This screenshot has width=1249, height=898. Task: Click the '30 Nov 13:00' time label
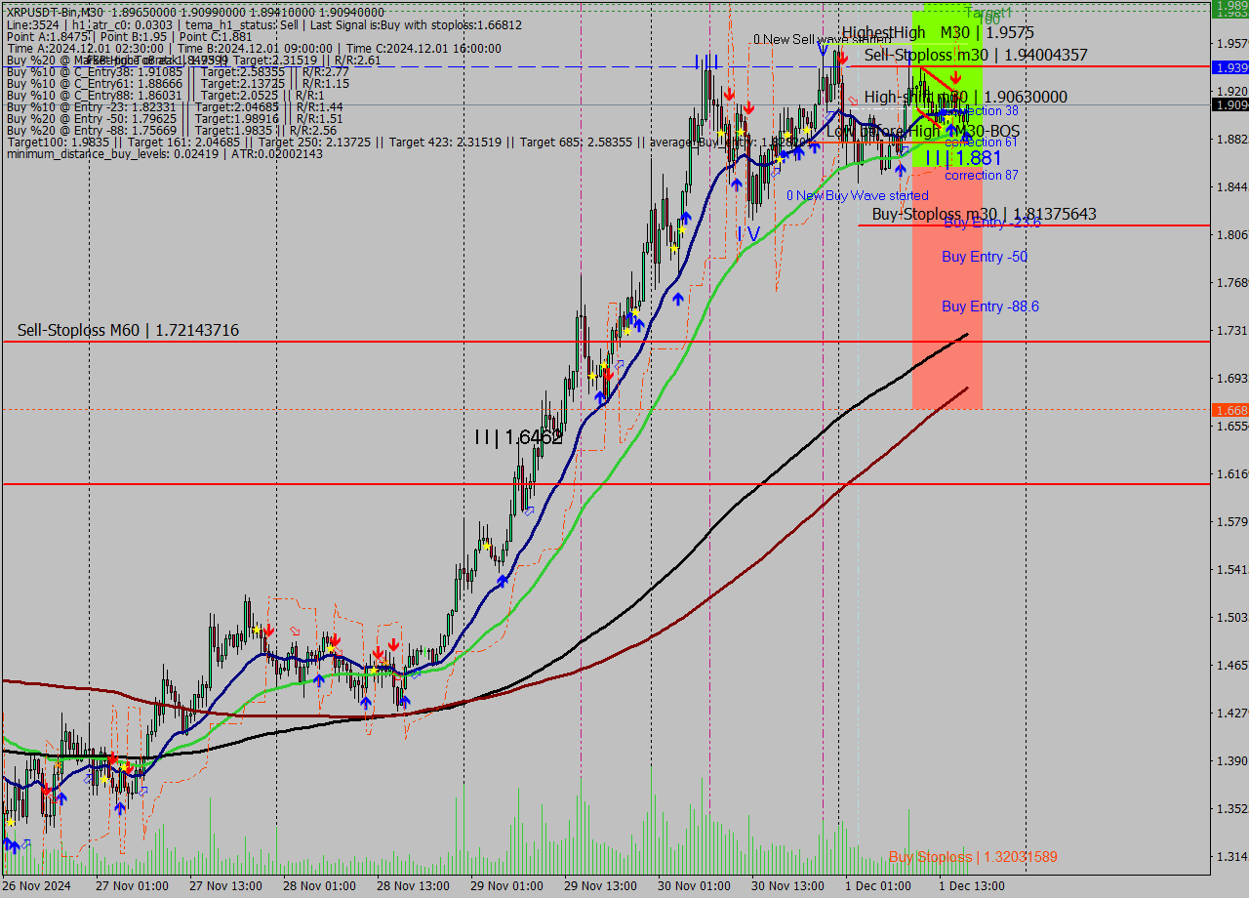tap(788, 886)
